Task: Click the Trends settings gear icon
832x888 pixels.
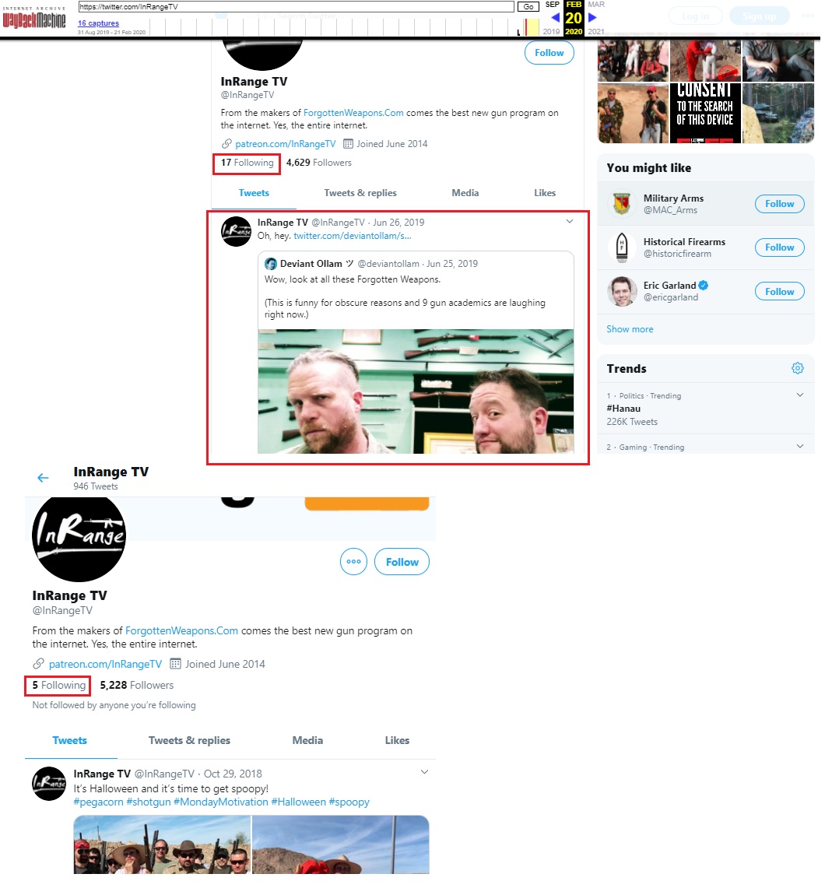Action: (x=797, y=368)
